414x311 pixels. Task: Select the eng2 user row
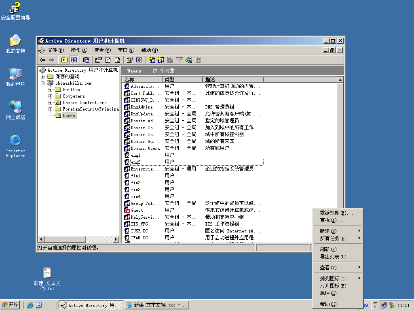click(x=193, y=162)
